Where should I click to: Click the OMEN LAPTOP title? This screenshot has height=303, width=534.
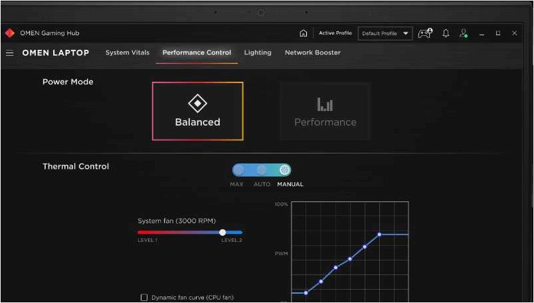pyautogui.click(x=56, y=53)
